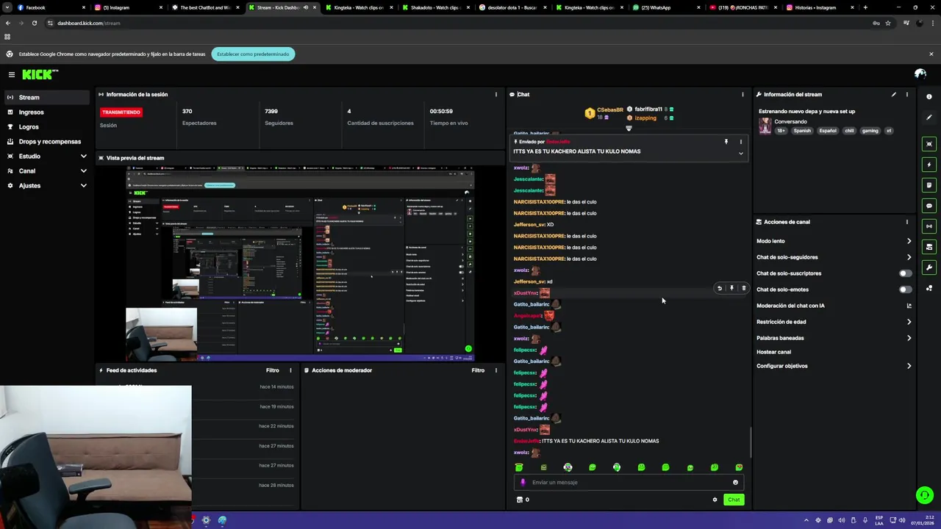The width and height of the screenshot is (941, 529).
Task: Click Establecer como predeterminado button
Action: (x=253, y=54)
